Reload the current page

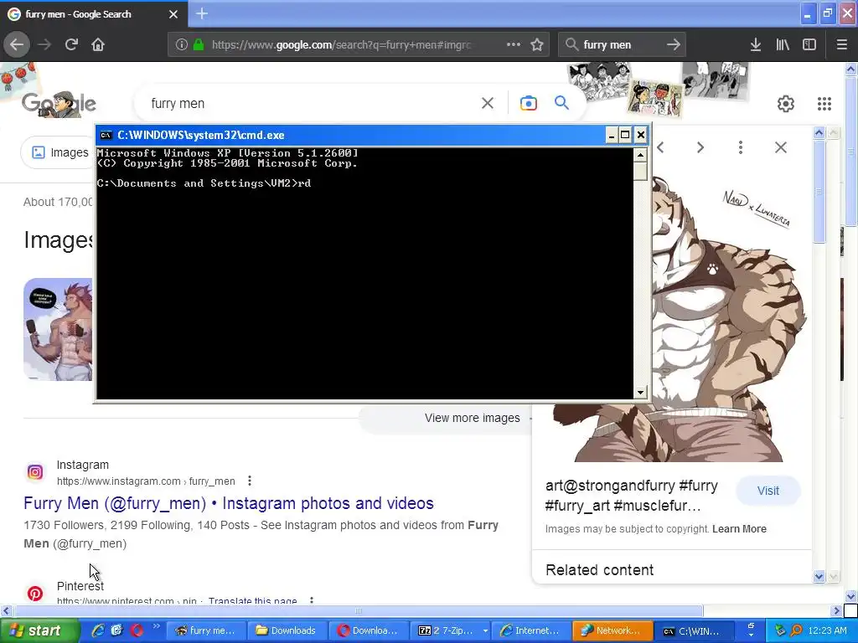tap(71, 44)
